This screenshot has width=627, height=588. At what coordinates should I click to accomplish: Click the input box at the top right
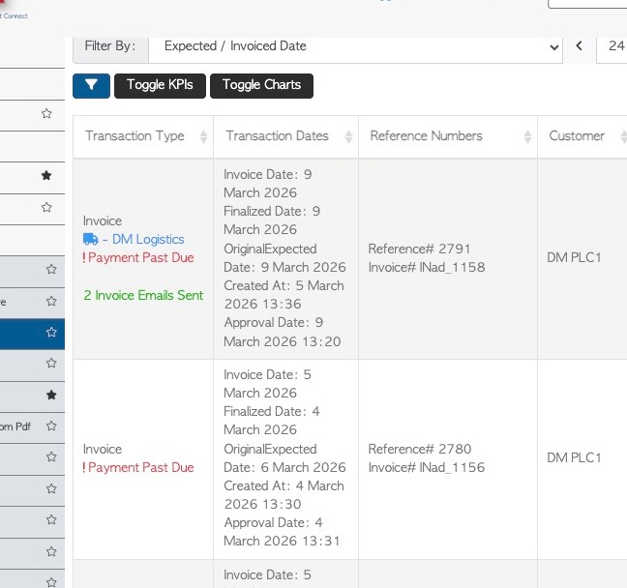coord(587,4)
